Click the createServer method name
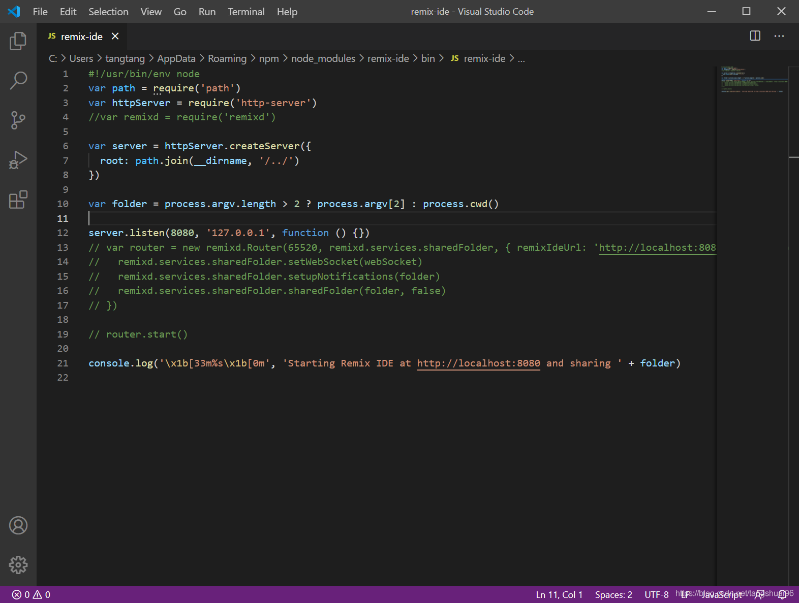 (265, 146)
